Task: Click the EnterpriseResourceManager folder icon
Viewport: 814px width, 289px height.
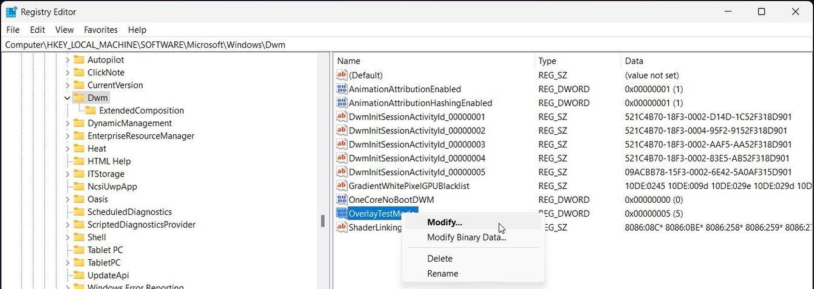Action: (78, 136)
